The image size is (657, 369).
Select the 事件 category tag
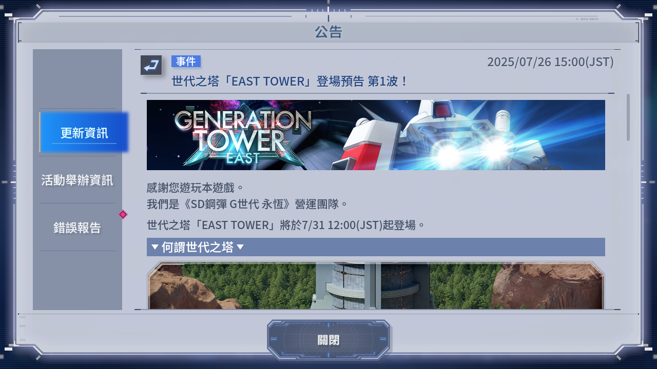pos(186,61)
